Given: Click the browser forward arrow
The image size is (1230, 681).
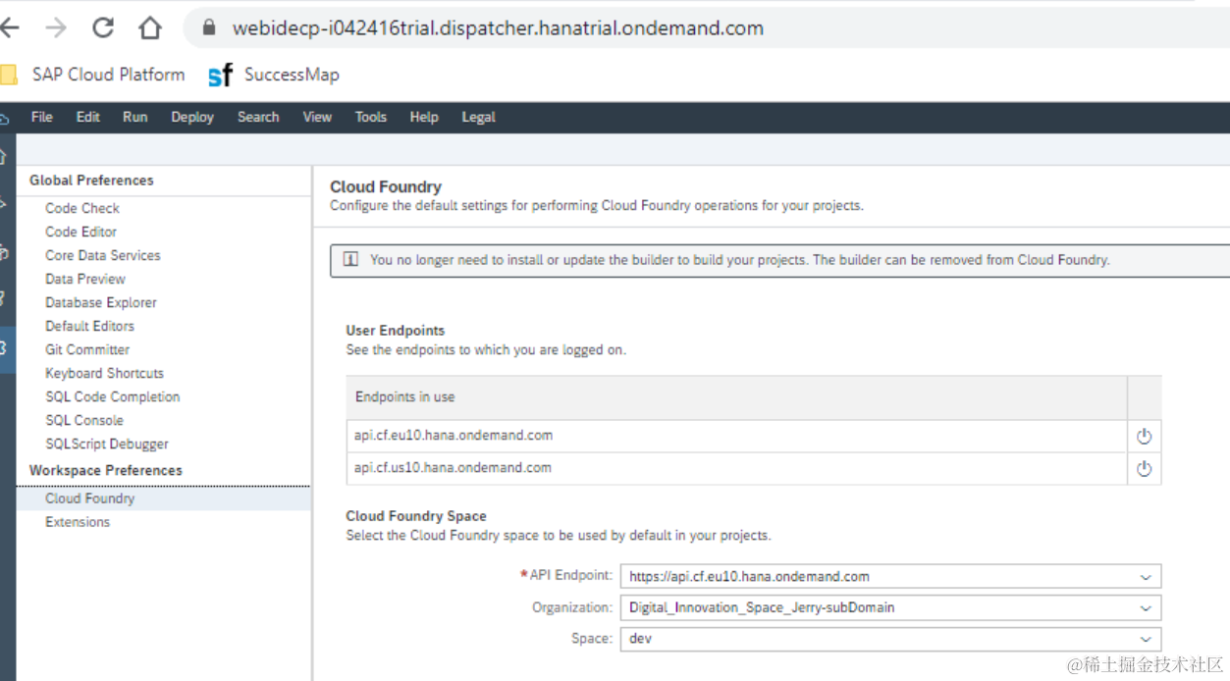Looking at the screenshot, I should 56,28.
